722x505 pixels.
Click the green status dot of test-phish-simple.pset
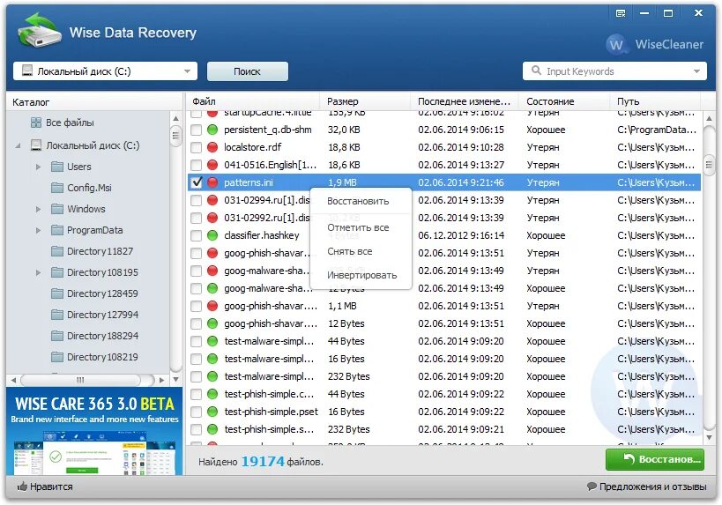point(212,412)
